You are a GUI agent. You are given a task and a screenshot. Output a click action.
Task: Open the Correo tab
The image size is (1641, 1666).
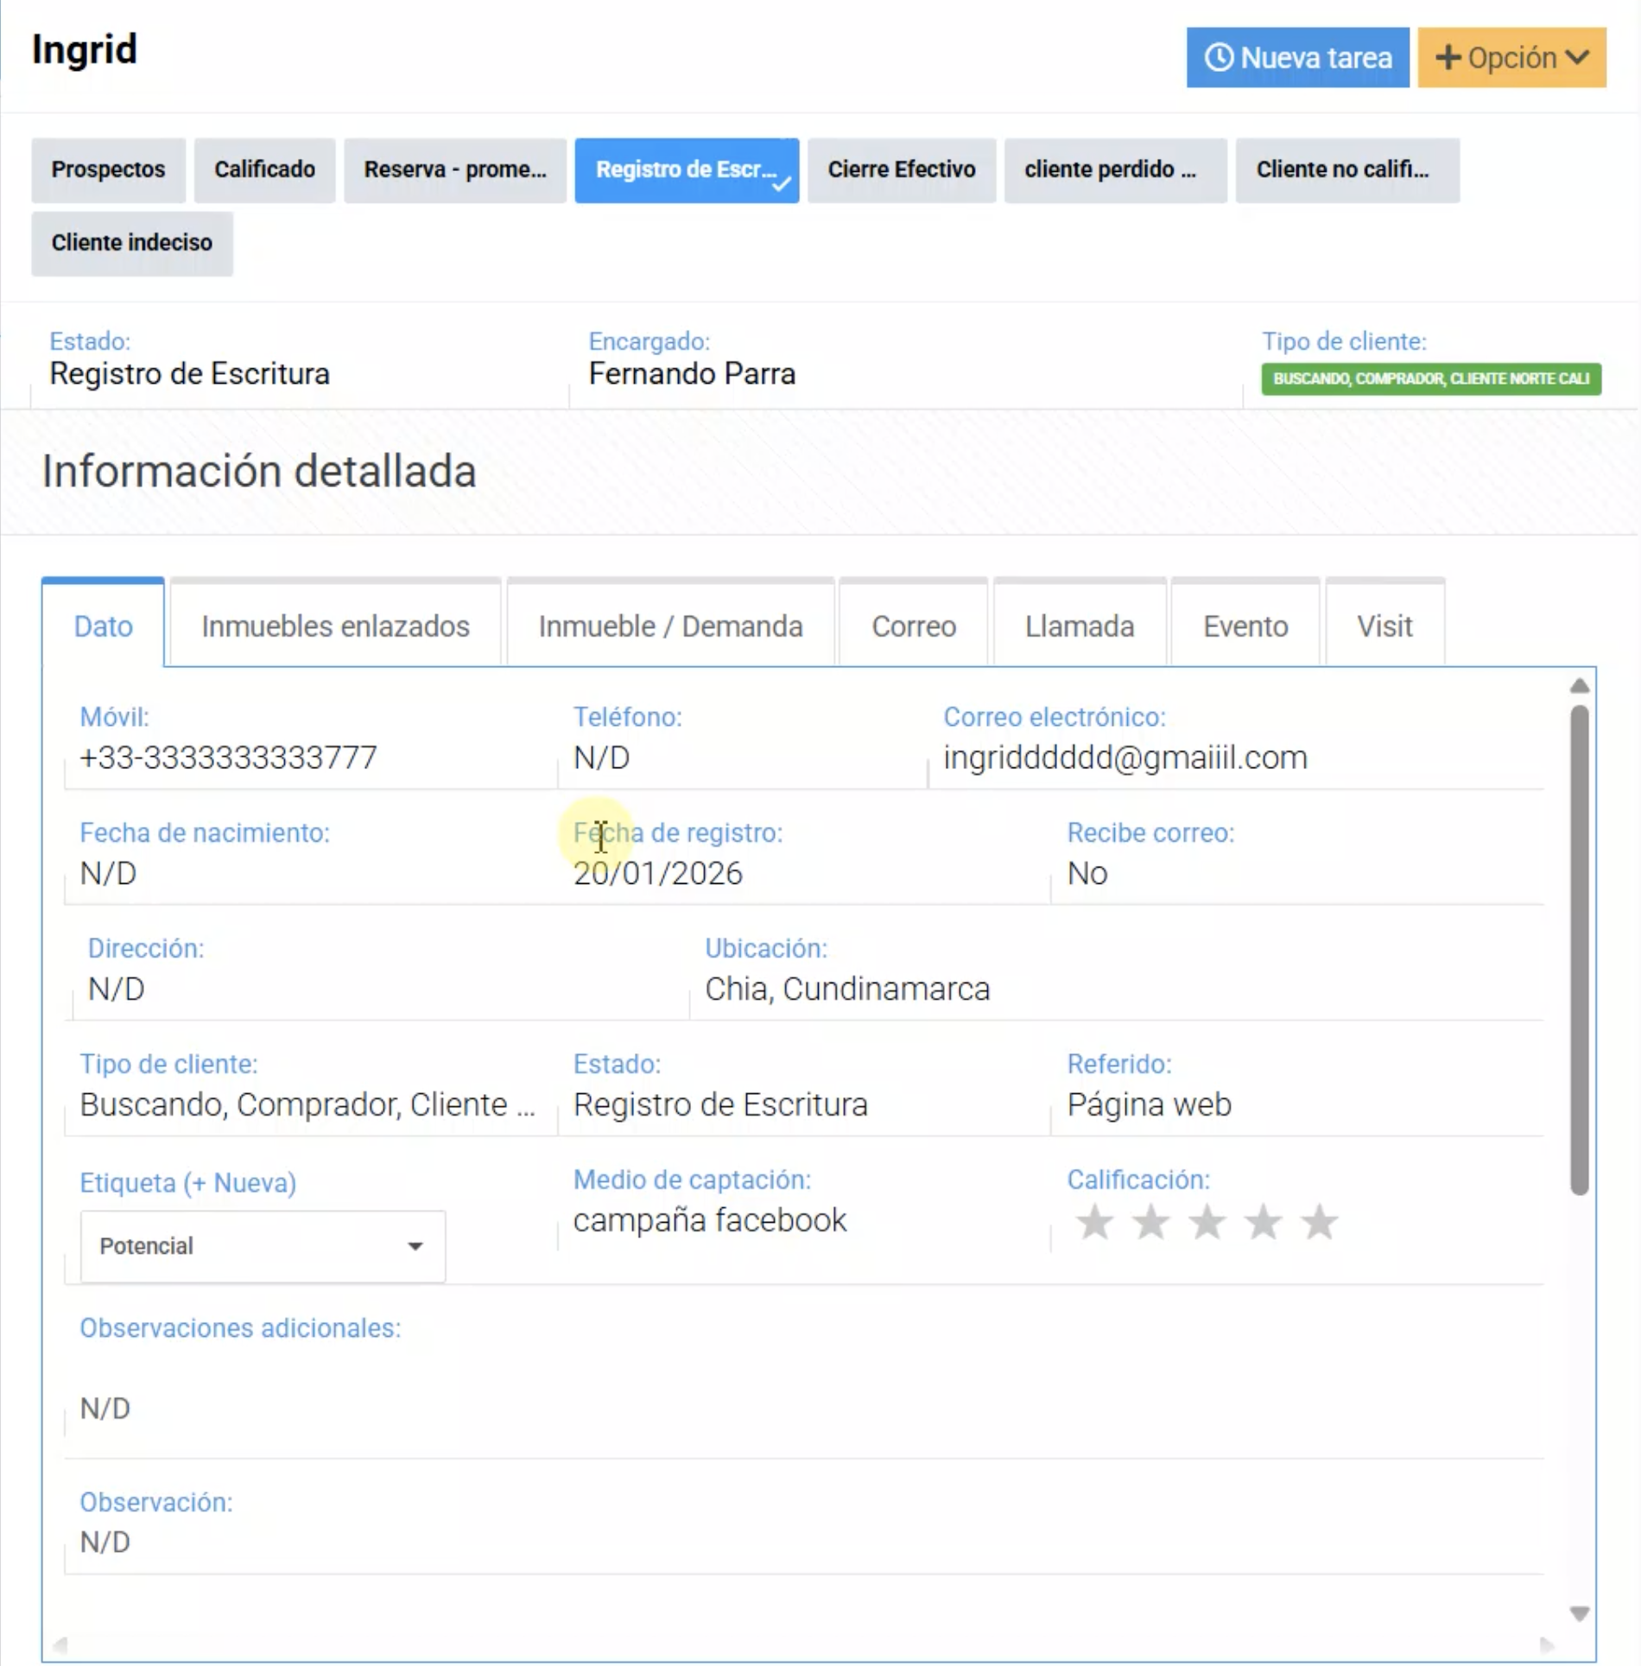click(x=913, y=626)
